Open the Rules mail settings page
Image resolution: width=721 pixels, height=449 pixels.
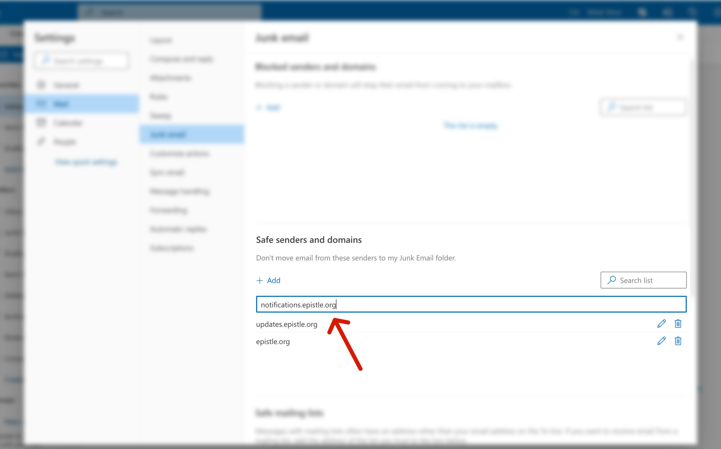(158, 97)
